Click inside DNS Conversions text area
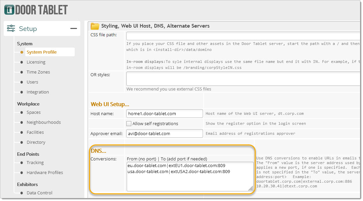Image resolution: width=363 pixels, height=201 pixels. pos(190,176)
